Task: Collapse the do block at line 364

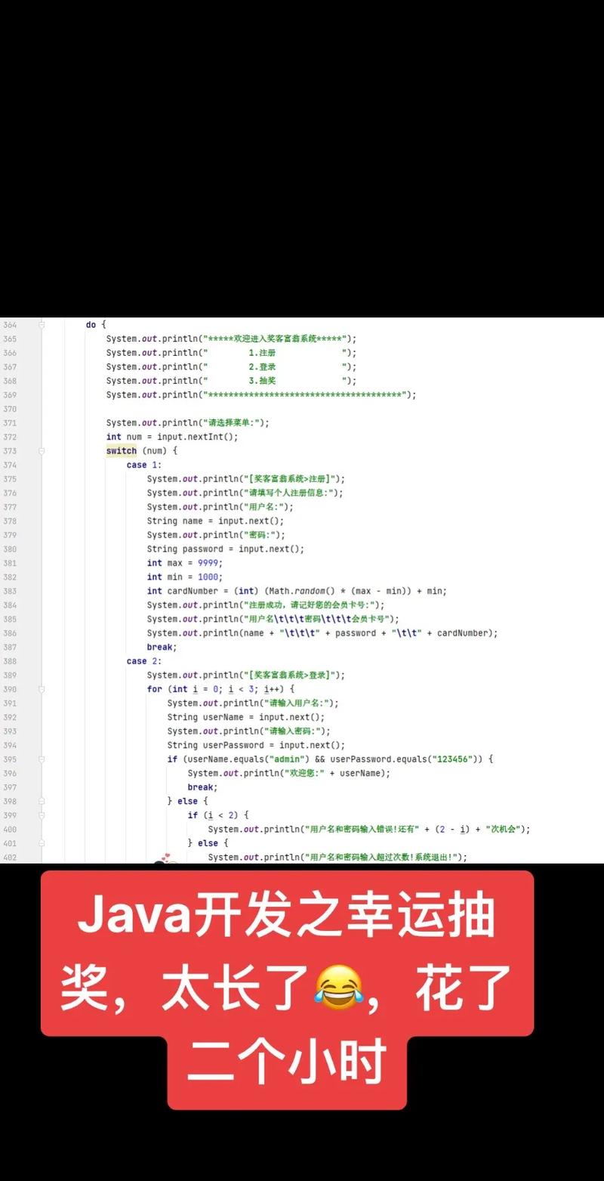Action: pyautogui.click(x=42, y=324)
